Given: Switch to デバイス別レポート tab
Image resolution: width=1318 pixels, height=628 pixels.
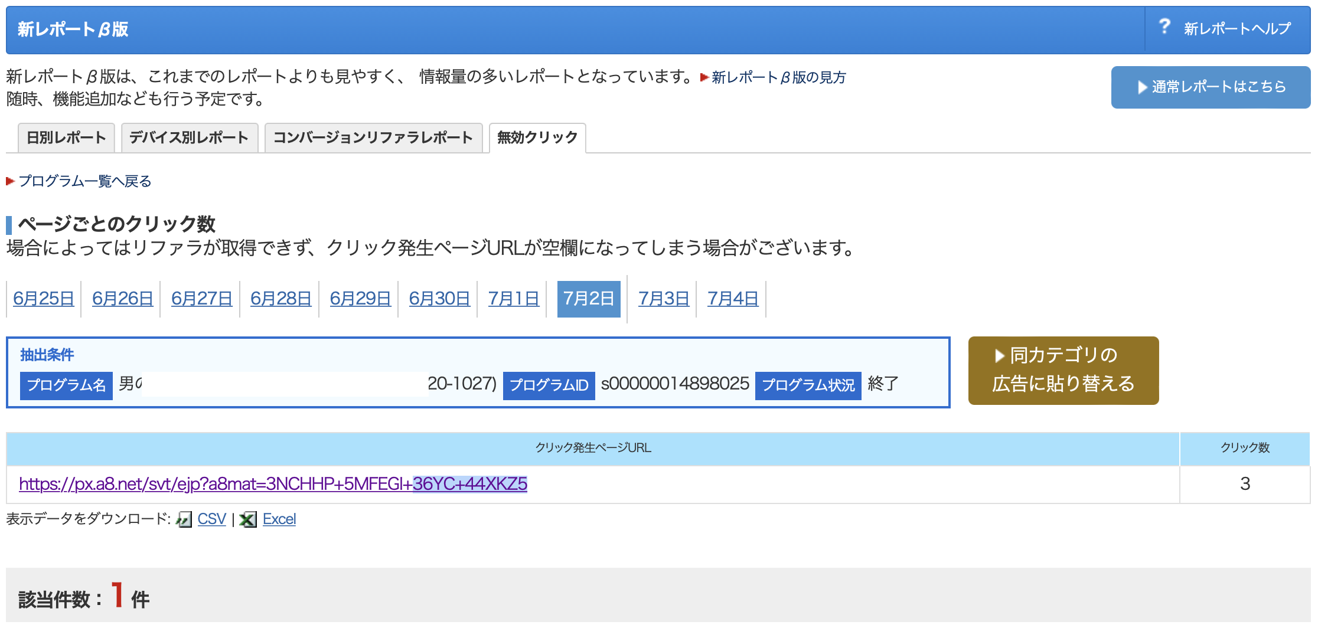Looking at the screenshot, I should click(189, 138).
